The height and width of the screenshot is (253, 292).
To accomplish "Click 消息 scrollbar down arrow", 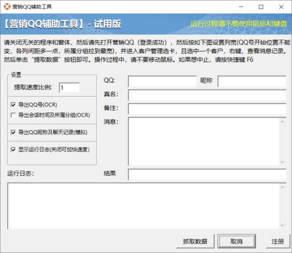I will click(283, 162).
